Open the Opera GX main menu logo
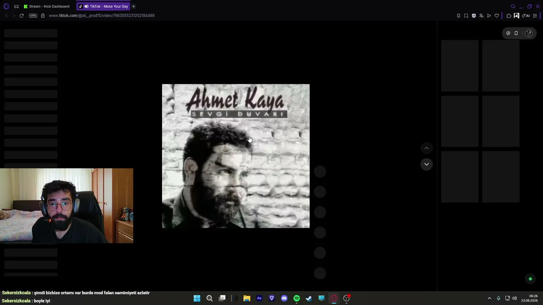This screenshot has width=543, height=305. [6, 6]
